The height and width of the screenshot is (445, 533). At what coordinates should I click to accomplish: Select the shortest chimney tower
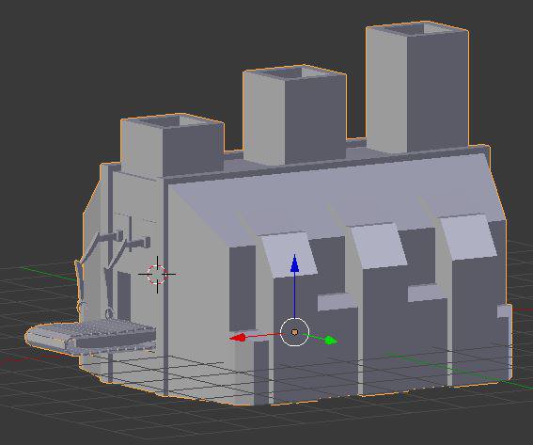[x=172, y=145]
